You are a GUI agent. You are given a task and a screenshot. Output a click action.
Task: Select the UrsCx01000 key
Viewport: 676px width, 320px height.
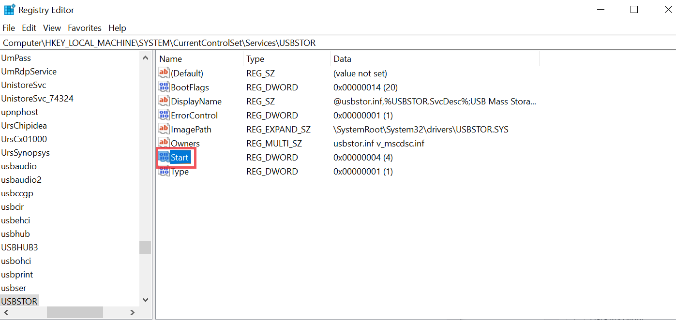[x=24, y=139]
